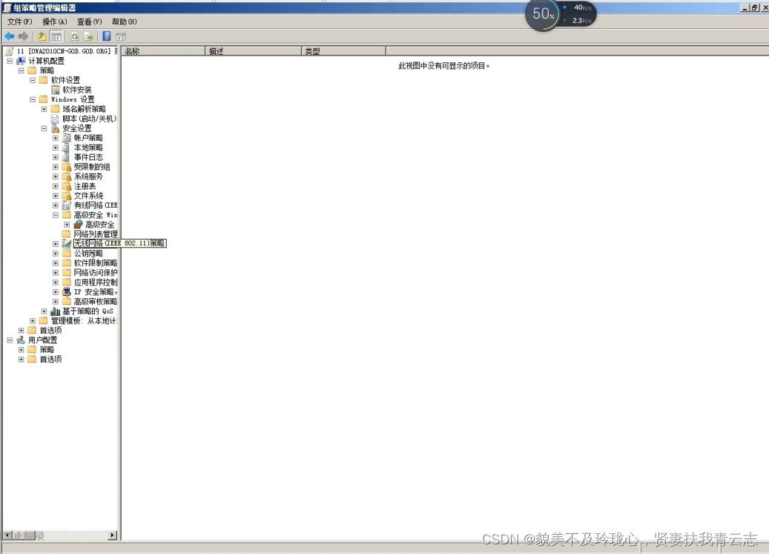Expand the 软件限制策略 node
The height and width of the screenshot is (554, 769).
coord(56,263)
